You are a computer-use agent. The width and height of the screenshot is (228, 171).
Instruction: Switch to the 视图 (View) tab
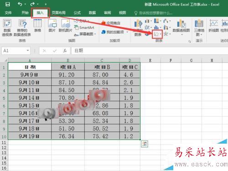(122, 13)
